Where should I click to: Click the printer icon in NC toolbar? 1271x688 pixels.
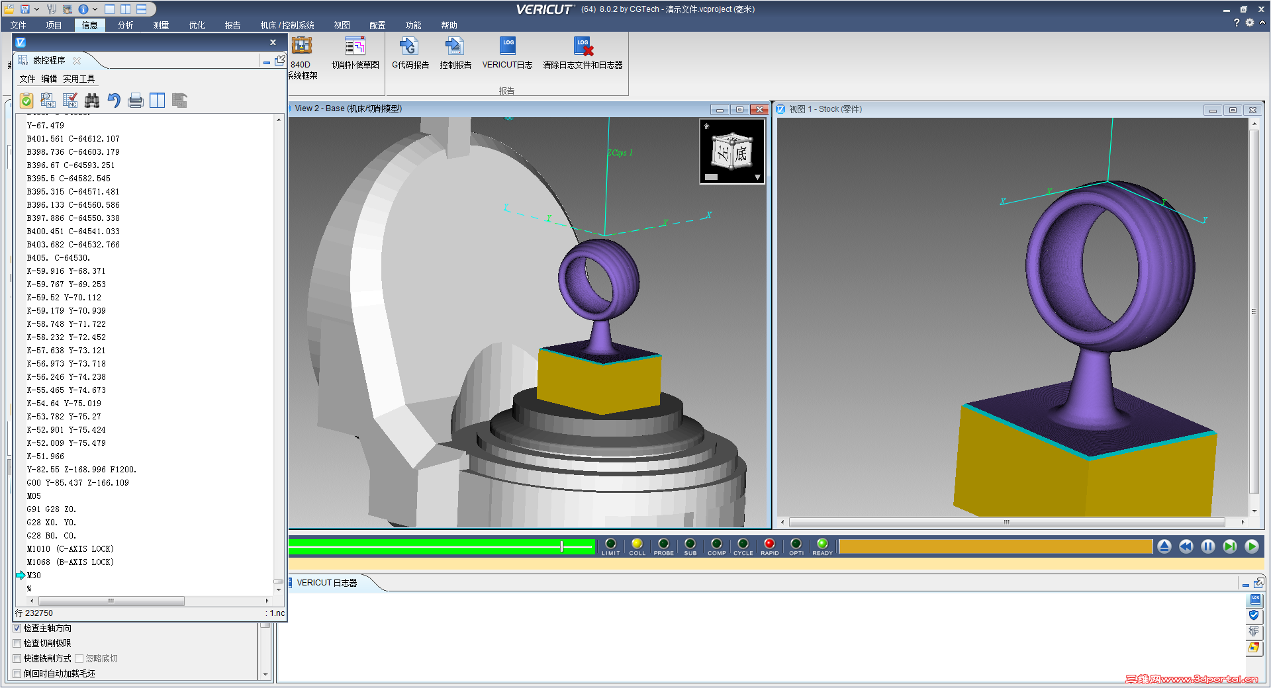136,101
